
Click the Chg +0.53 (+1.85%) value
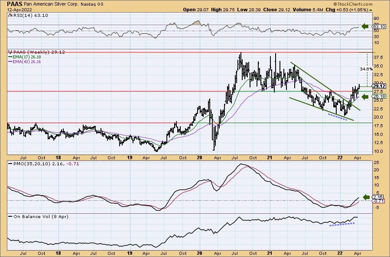[x=347, y=10]
